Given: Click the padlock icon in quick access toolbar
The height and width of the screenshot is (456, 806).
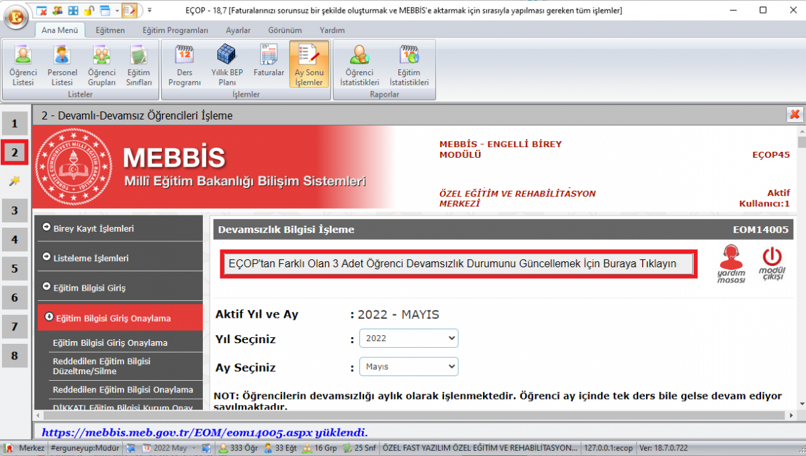Looking at the screenshot, I should tap(88, 11).
